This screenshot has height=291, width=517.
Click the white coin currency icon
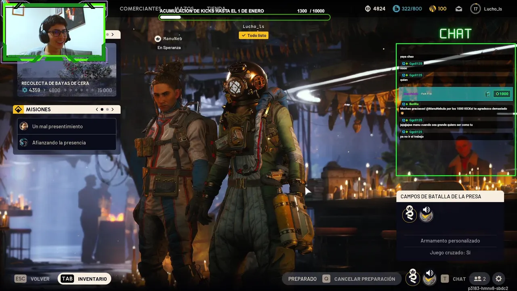[x=368, y=8]
